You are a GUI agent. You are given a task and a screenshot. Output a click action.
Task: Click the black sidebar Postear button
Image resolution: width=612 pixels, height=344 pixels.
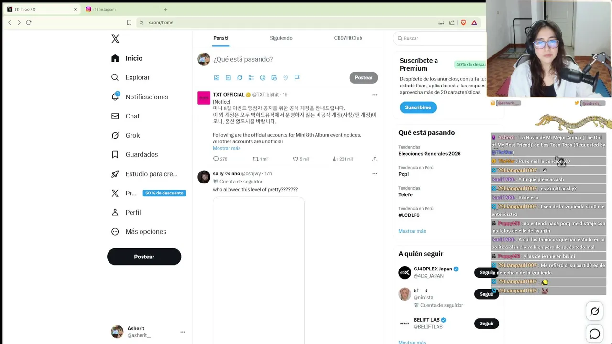(x=144, y=257)
